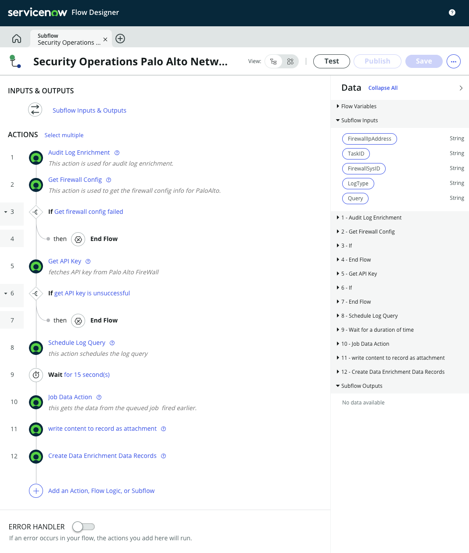Show help for Create Data Enrichment Data Records
469x553 pixels.
(x=163, y=456)
